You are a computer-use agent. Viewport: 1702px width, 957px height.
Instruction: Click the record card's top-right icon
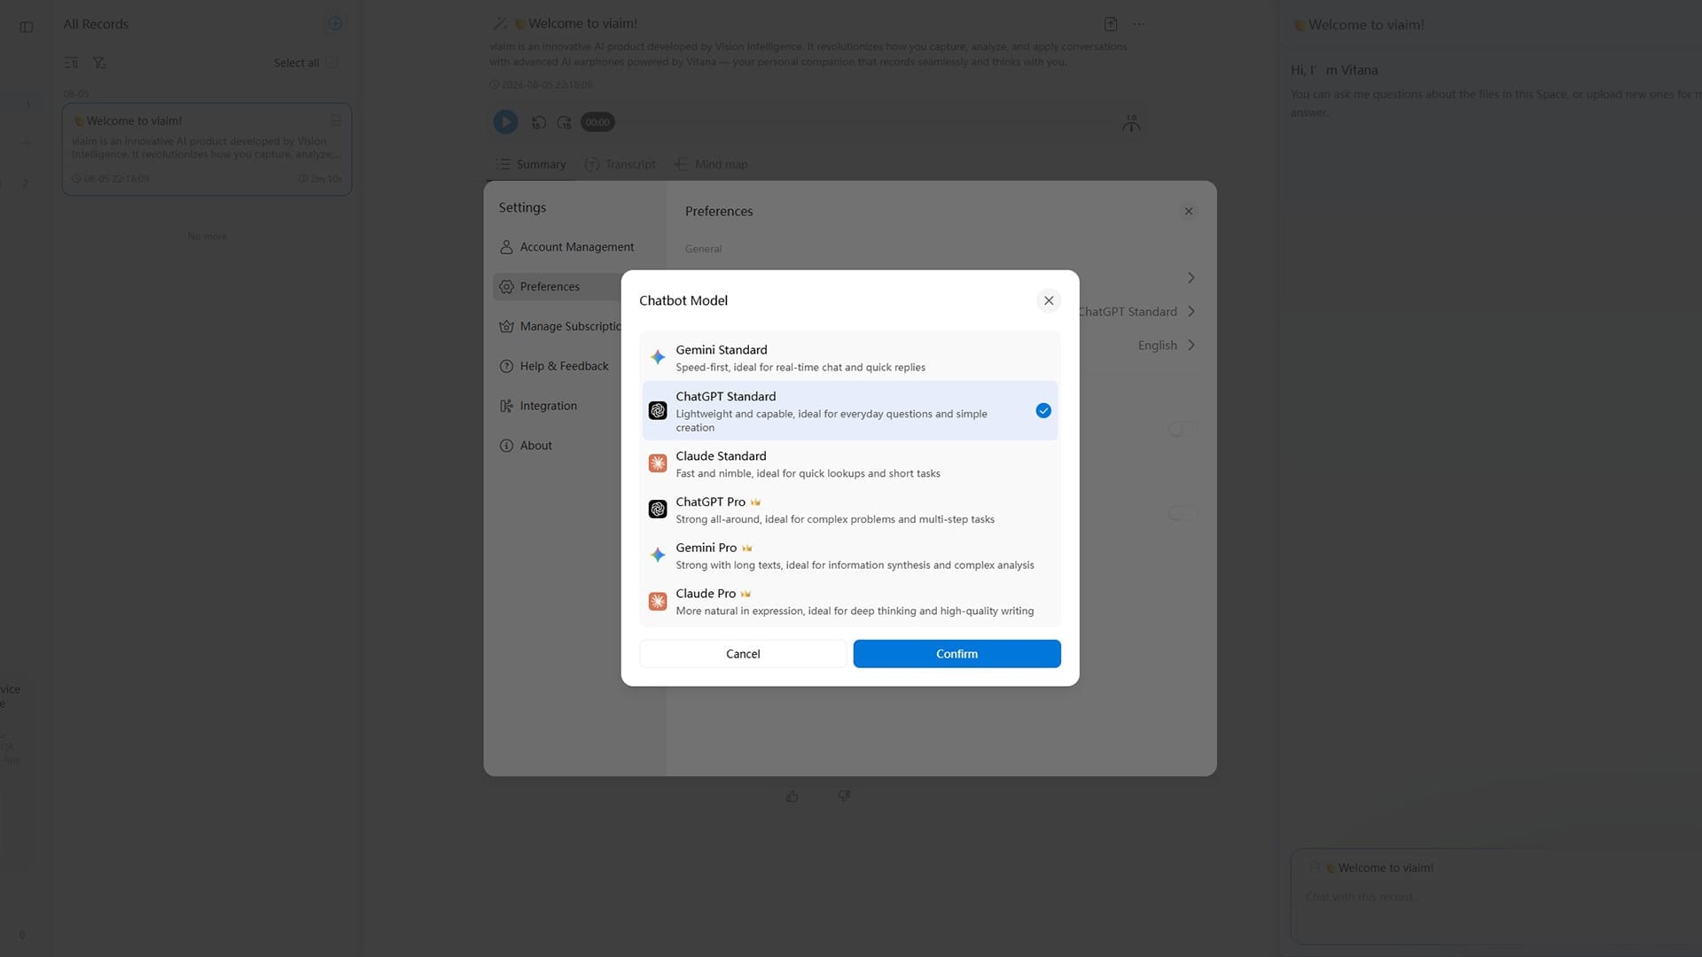click(x=336, y=120)
